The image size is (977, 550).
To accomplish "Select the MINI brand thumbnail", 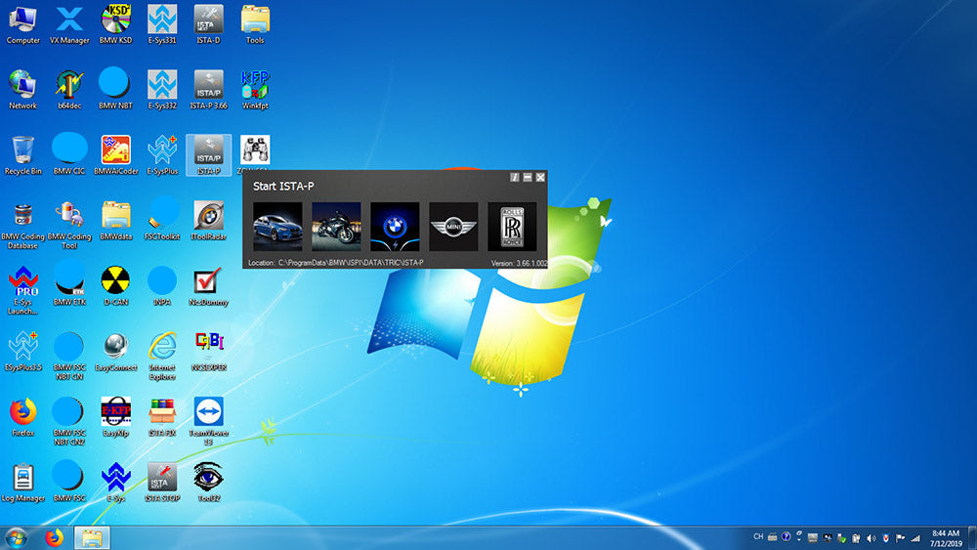I will coord(453,227).
